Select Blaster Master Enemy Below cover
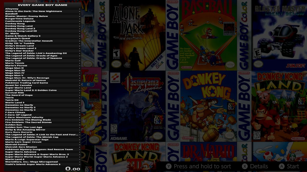The image size is (307, 172). (279, 35)
